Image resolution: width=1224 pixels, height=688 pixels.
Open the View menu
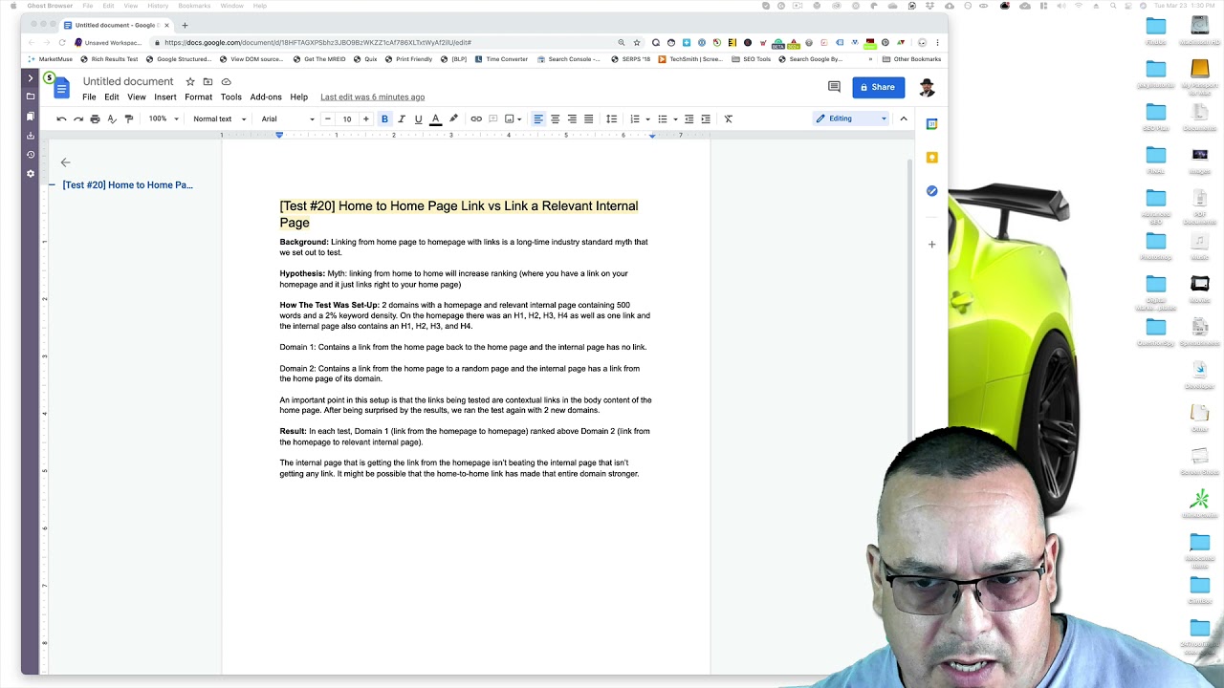137,97
